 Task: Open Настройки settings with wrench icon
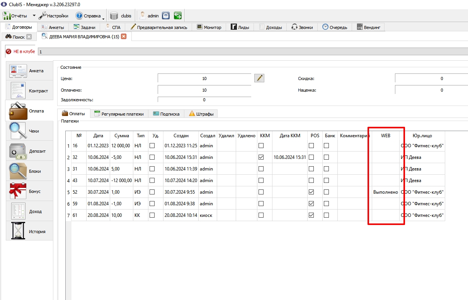(54, 16)
